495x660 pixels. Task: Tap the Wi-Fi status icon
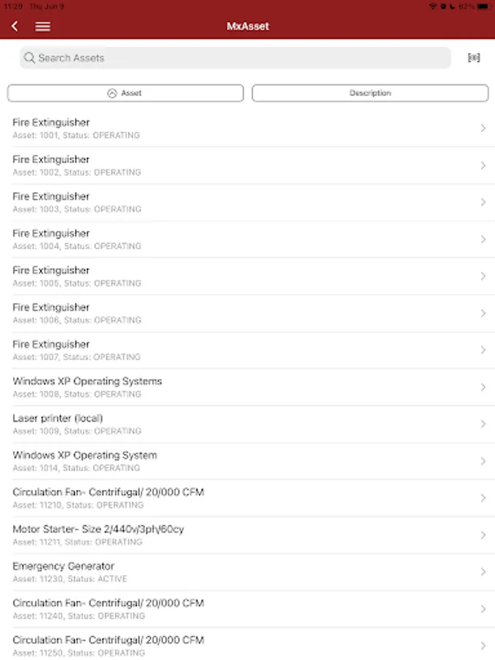click(433, 6)
